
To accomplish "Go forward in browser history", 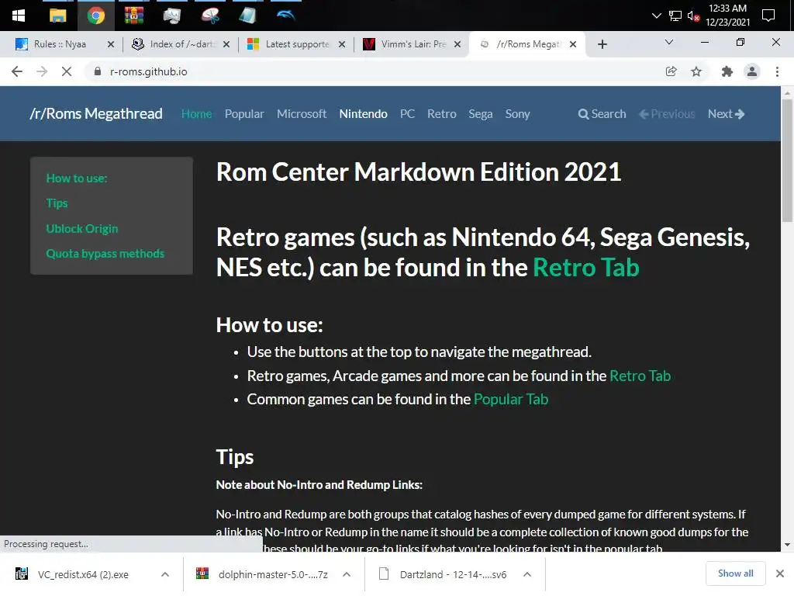I will pos(42,71).
